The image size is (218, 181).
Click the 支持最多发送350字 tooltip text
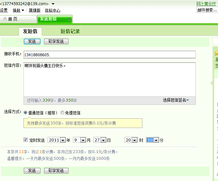click(71, 123)
